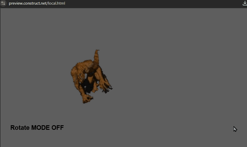Click the brown creature sprite in the preview
This screenshot has width=247, height=147.
(91, 77)
